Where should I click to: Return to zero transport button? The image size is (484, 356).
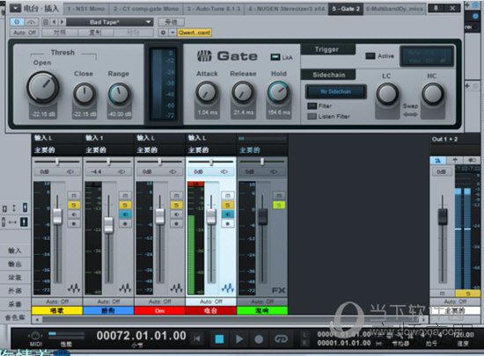(197, 339)
